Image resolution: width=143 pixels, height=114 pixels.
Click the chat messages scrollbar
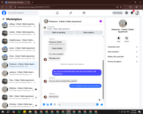tap(103, 80)
